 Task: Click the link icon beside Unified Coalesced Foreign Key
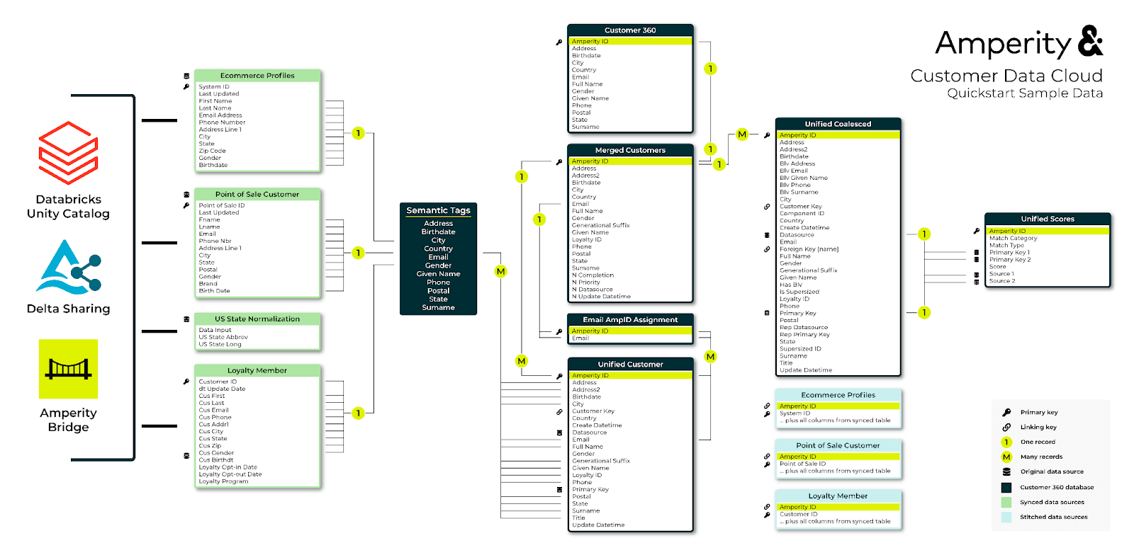[x=767, y=249]
